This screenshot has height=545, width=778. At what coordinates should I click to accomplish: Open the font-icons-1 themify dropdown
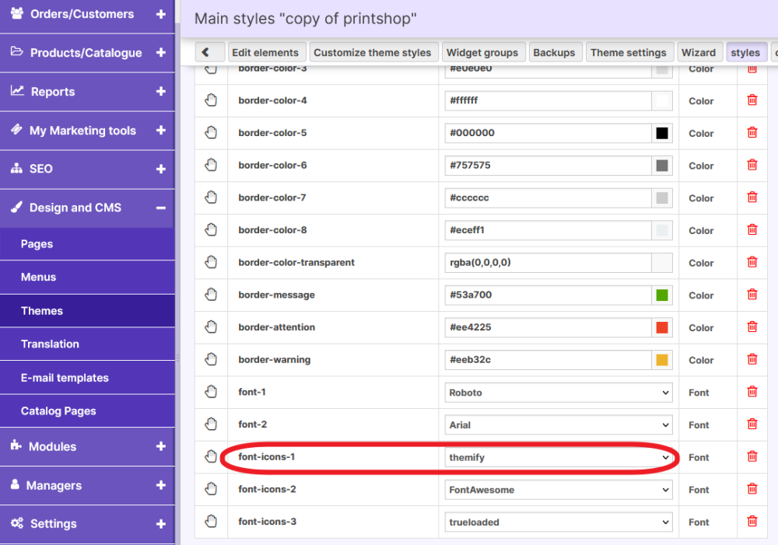[x=559, y=458]
